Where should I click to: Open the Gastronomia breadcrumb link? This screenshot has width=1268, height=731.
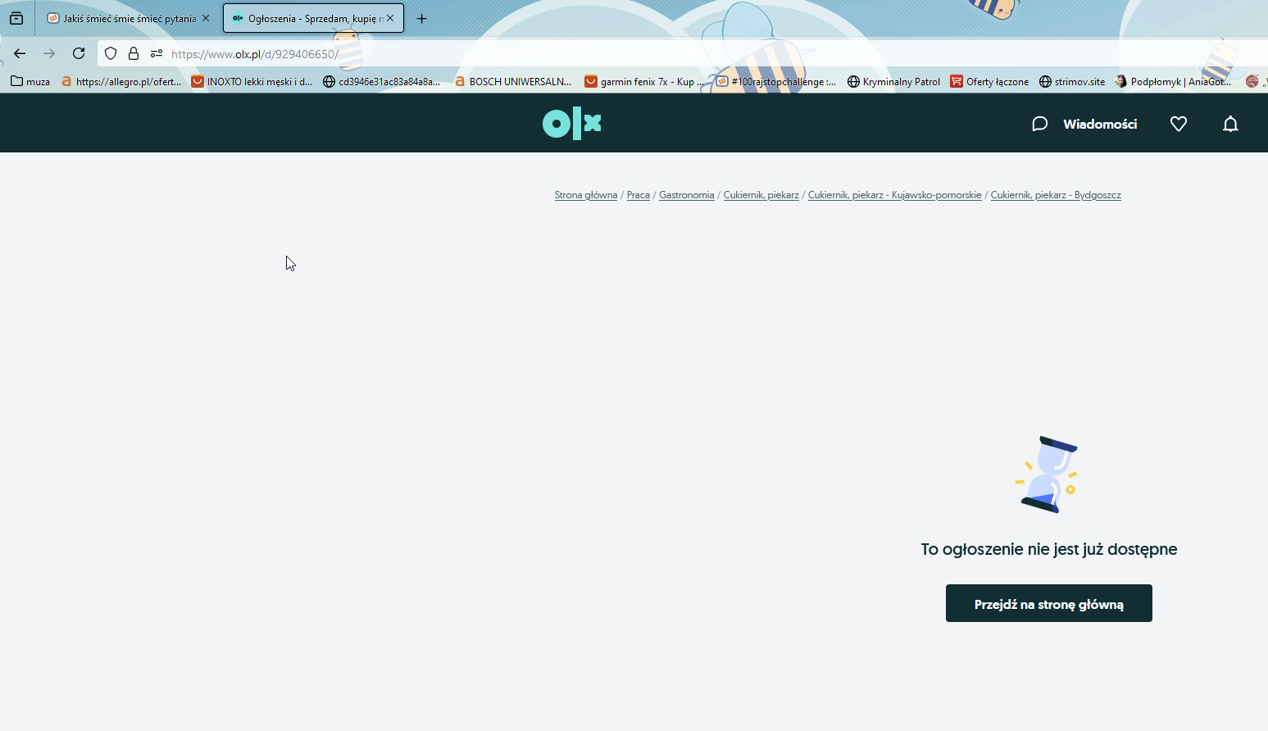click(686, 195)
